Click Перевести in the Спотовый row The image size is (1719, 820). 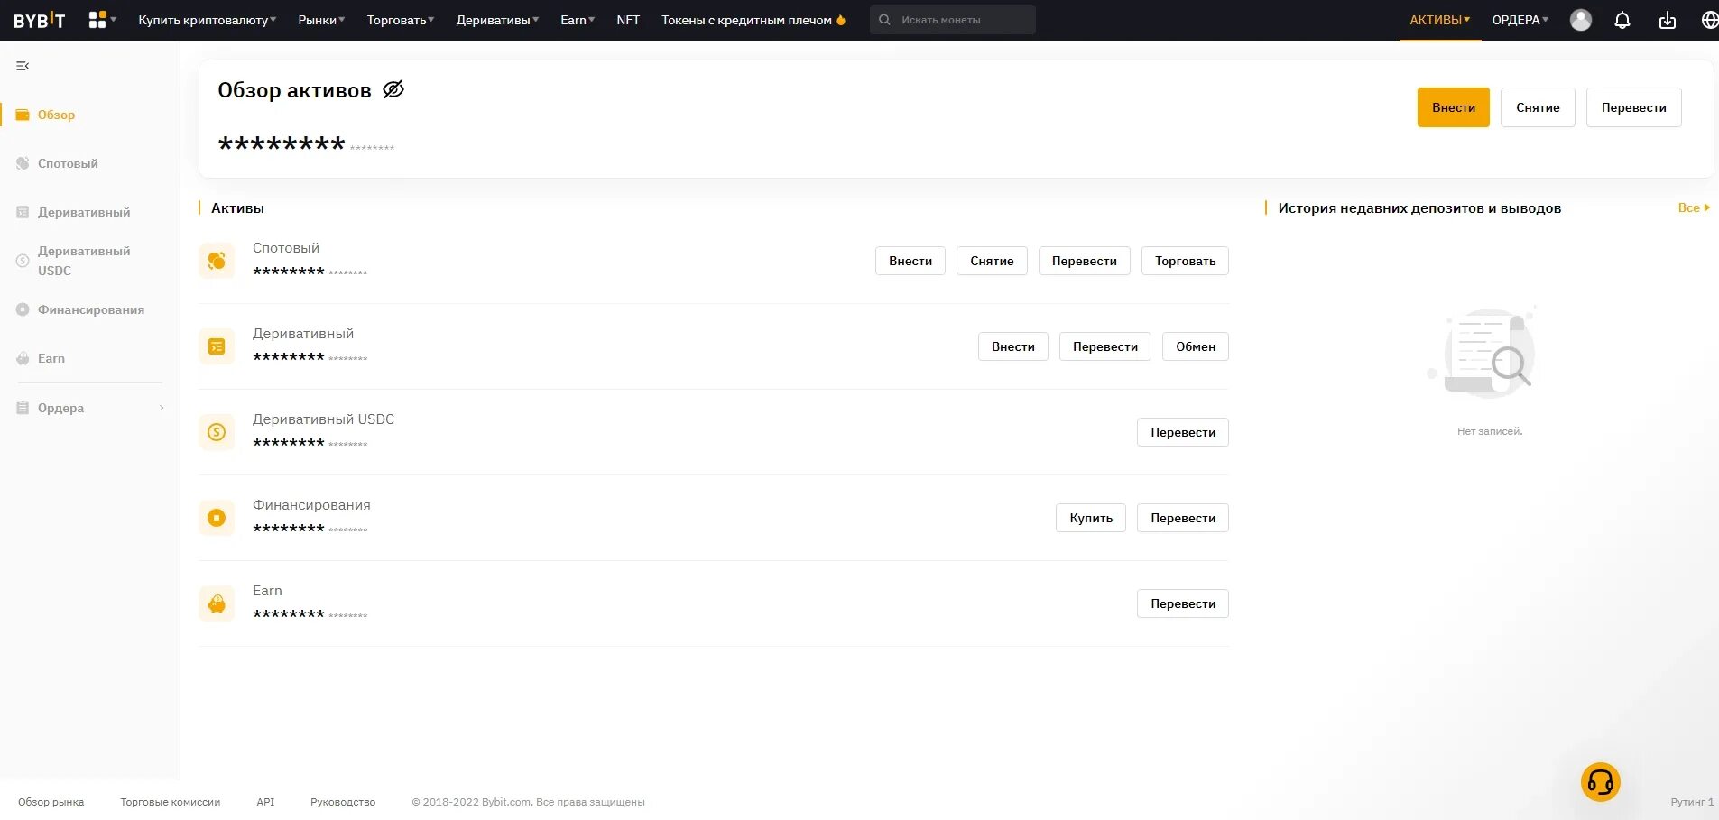pyautogui.click(x=1084, y=261)
